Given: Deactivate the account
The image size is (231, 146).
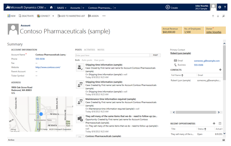Looking at the screenshot, I should coord(26,16).
